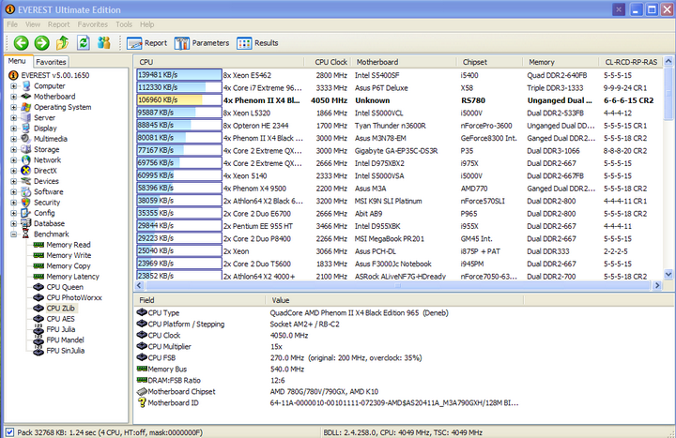Select the 139481 KB/s Xeon E5462 result bar
Viewport: 676px width, 438px height.
tap(179, 75)
